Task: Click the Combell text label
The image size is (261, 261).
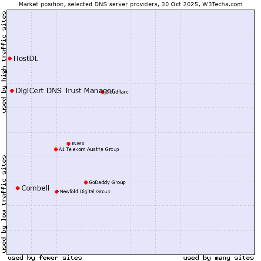Action: 35,188
